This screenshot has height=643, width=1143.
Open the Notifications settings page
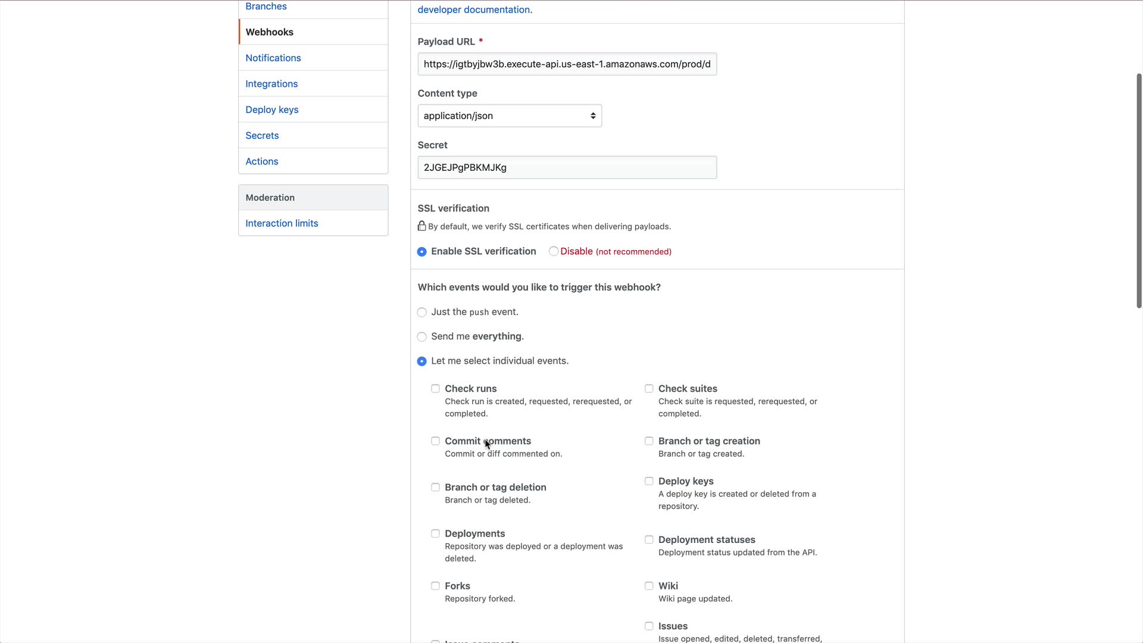tap(273, 58)
